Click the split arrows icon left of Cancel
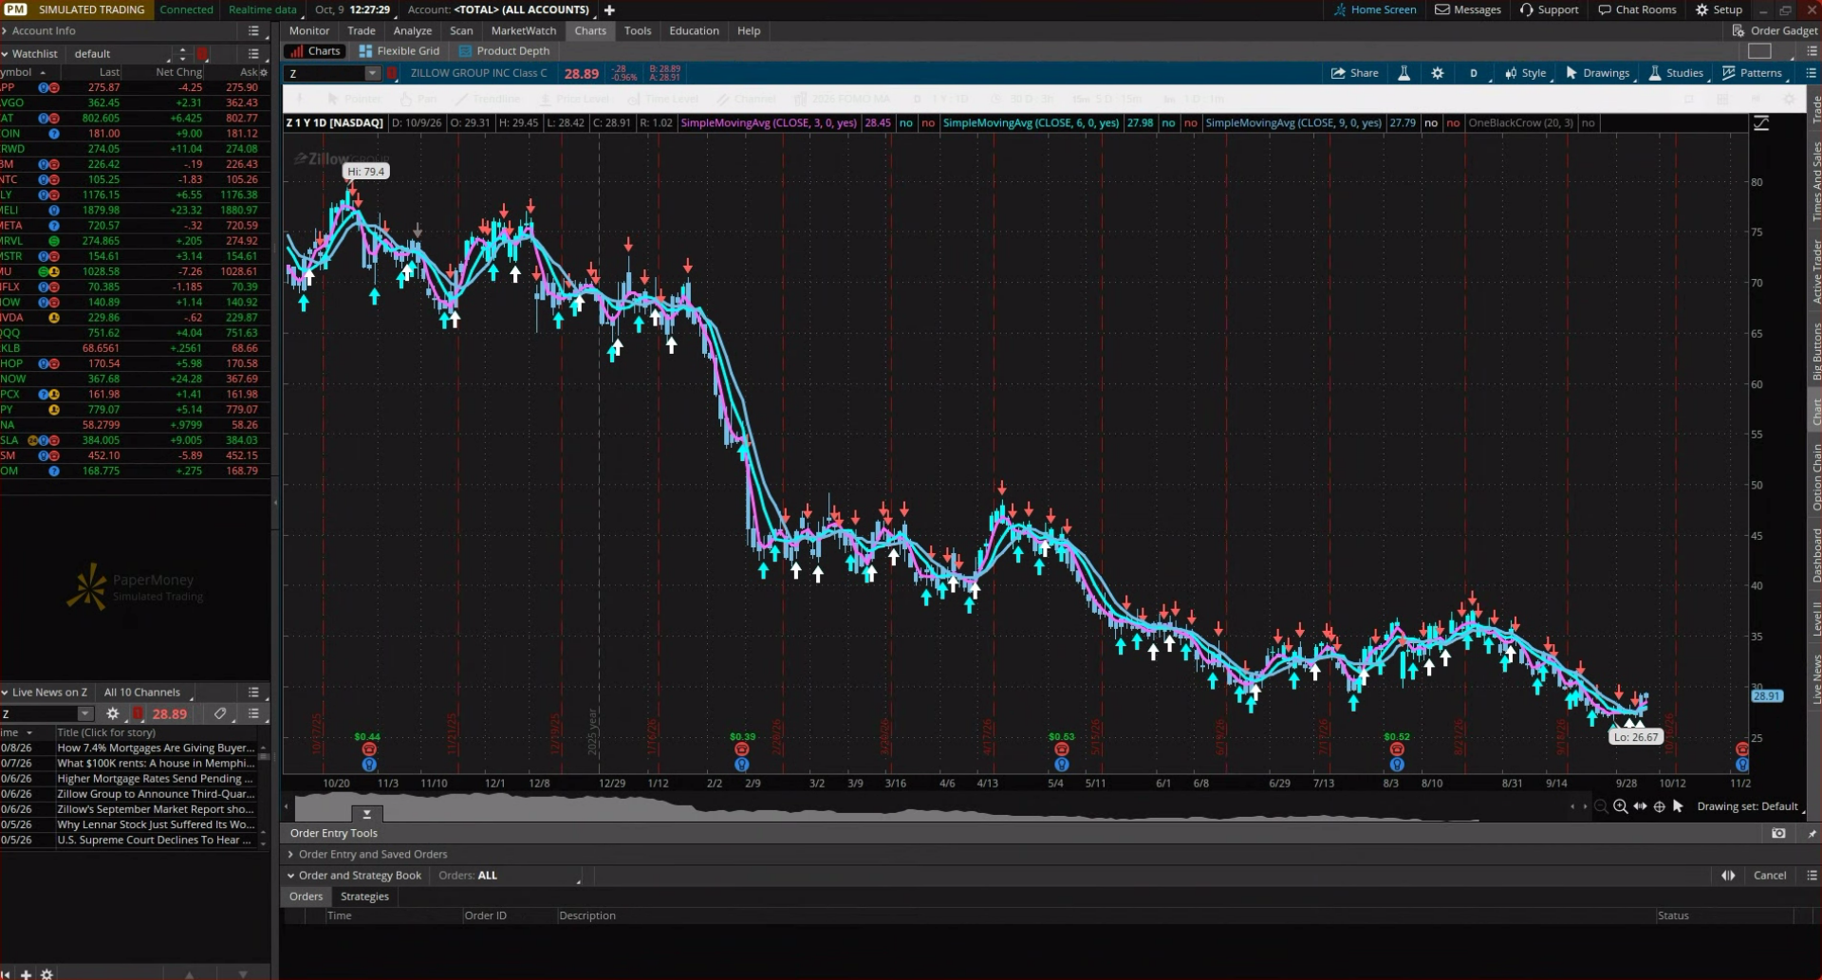This screenshot has height=980, width=1822. click(x=1728, y=876)
